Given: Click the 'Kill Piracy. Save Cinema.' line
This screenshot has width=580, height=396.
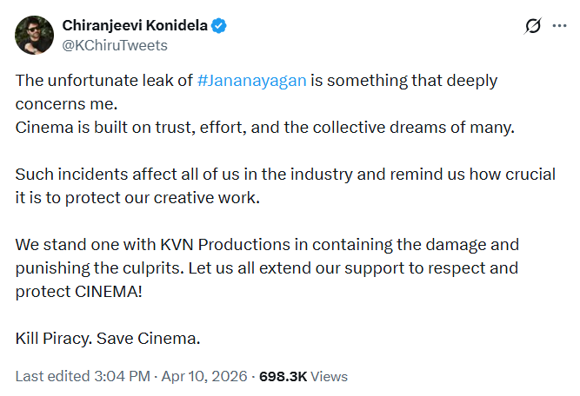Looking at the screenshot, I should pos(108,337).
